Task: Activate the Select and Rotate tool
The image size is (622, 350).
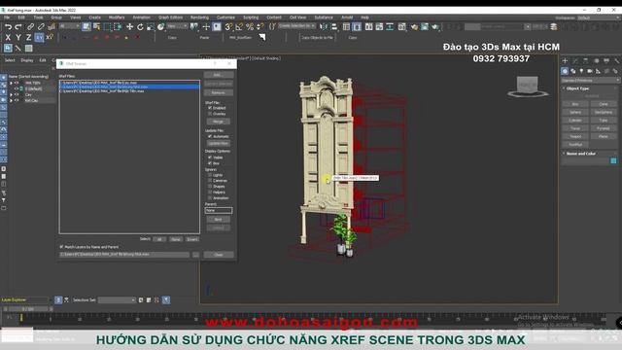Action: pos(140,27)
